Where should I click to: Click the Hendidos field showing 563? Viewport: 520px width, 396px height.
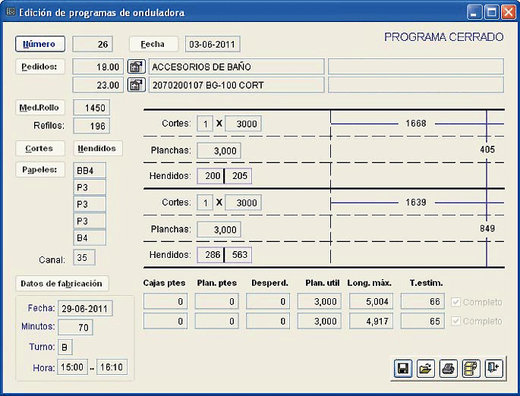[238, 255]
